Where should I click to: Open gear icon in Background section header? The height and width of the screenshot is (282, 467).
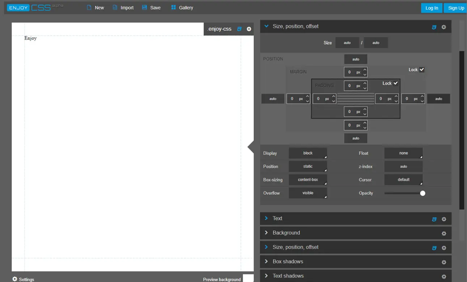tap(444, 233)
